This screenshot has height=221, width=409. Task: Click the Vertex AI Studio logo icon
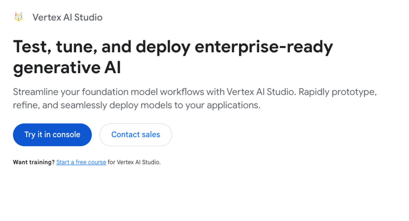click(x=19, y=17)
